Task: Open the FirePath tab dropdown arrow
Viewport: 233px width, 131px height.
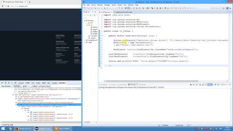Action: pyautogui.click(x=66, y=83)
